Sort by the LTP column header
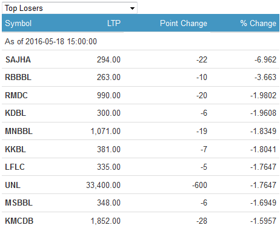 point(114,23)
